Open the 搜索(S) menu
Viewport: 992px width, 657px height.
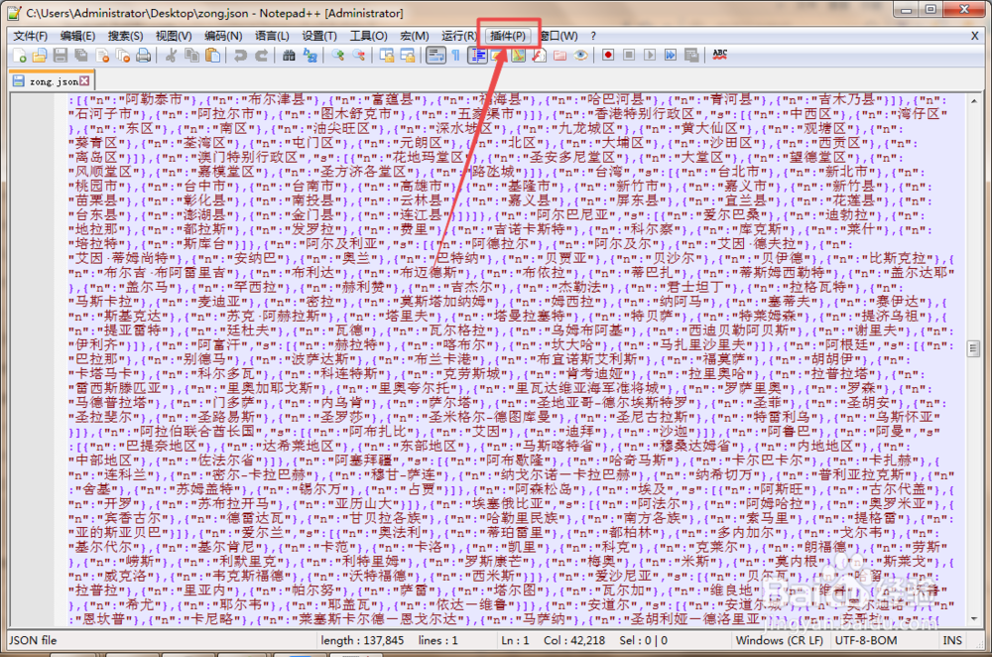coord(125,36)
